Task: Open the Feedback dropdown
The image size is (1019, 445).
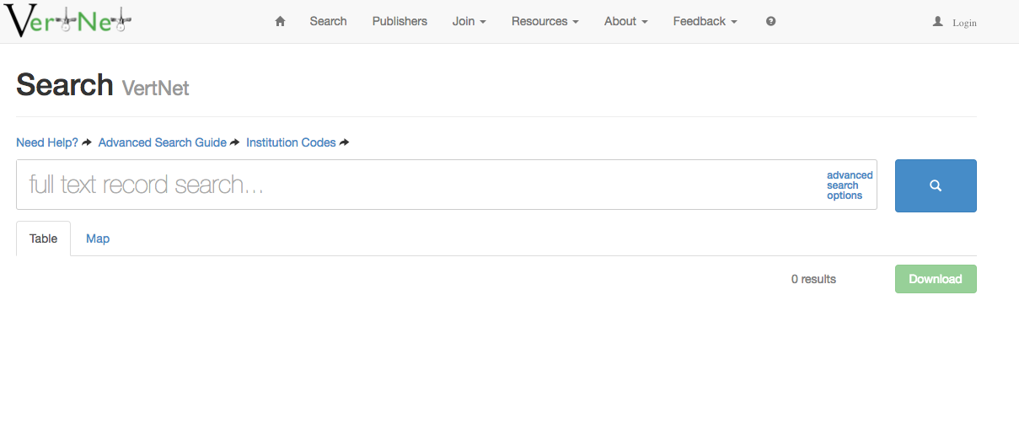Action: point(705,21)
